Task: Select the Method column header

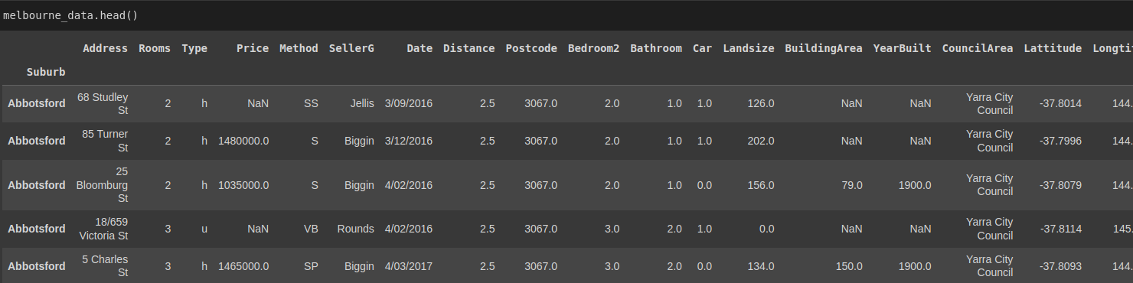Action: pyautogui.click(x=299, y=48)
